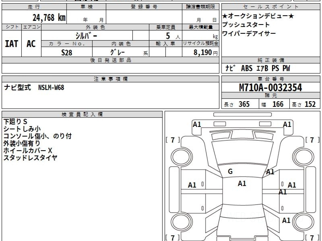
Task: Select the 最大積載量 header
Action: [200, 27]
